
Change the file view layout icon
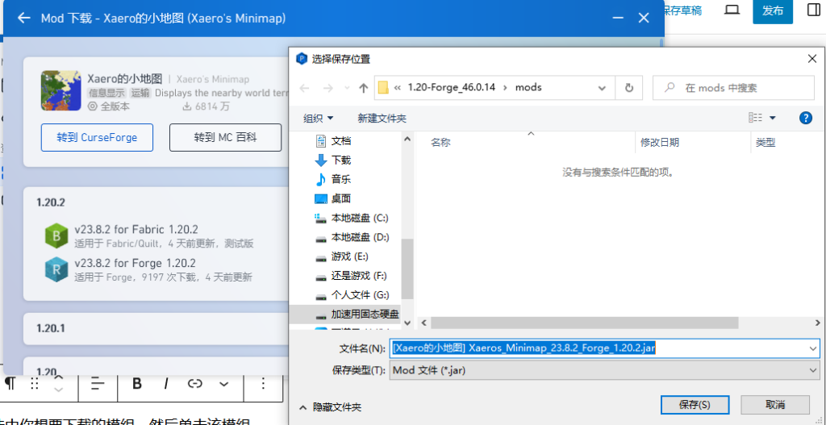tap(755, 118)
